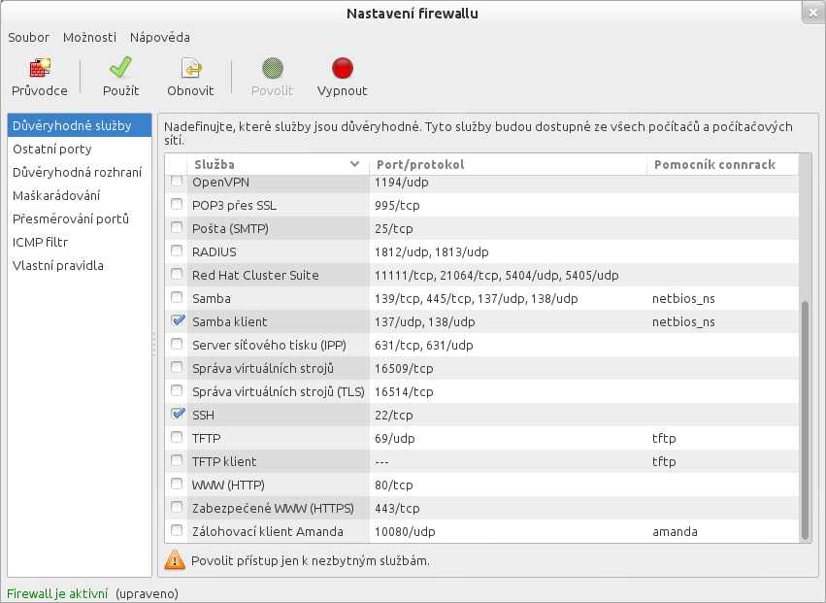Select Ostatní porty in the sidebar

click(x=52, y=149)
